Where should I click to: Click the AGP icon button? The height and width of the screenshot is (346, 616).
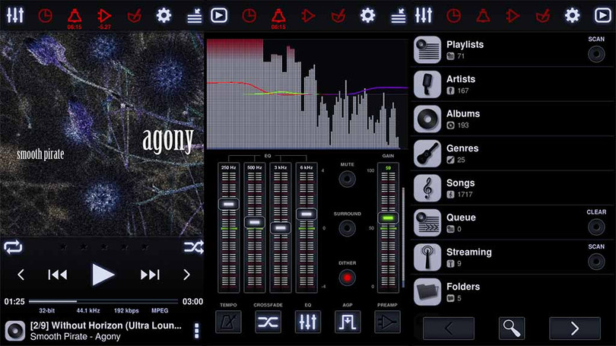coord(347,322)
